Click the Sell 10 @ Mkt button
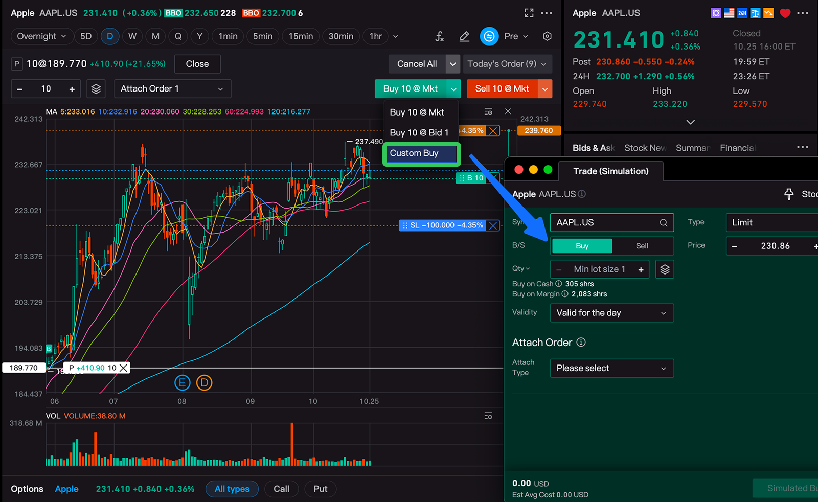Viewport: 818px width, 502px height. [502, 89]
